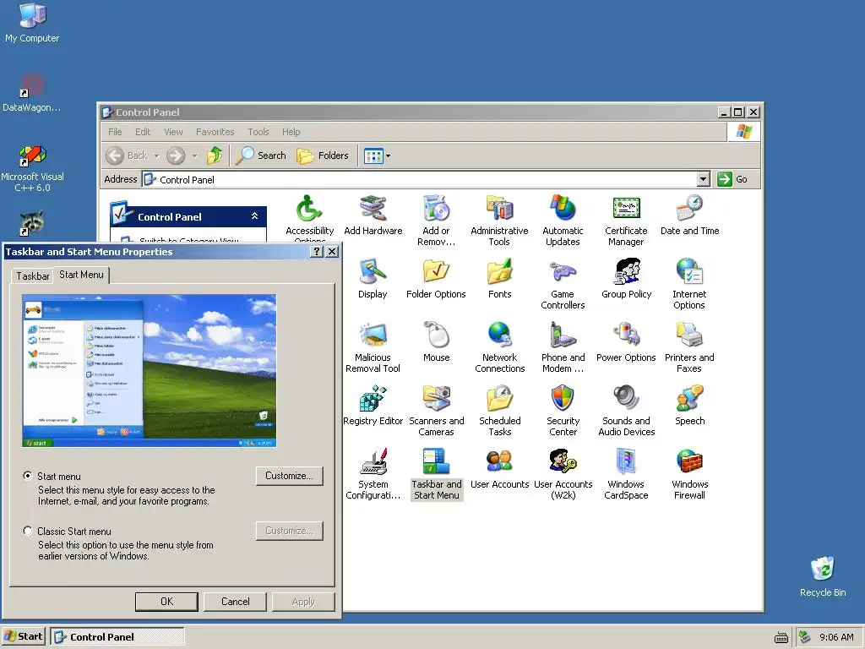Open the Forward history dropdown arrow
Screen dimensions: 865x649
tap(195, 156)
